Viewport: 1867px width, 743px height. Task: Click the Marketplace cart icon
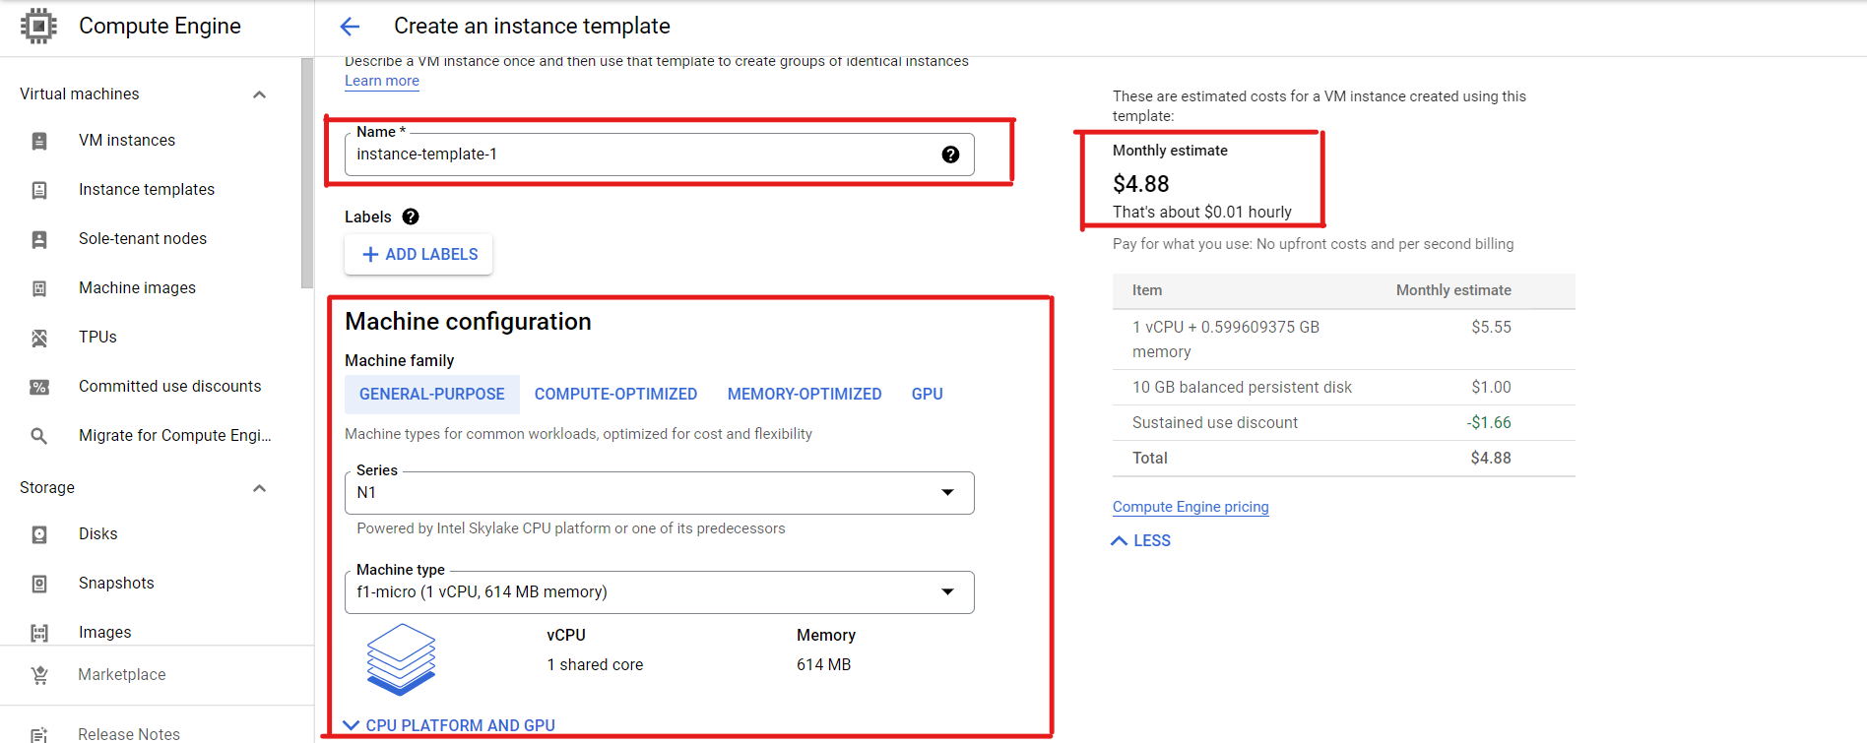click(x=39, y=675)
